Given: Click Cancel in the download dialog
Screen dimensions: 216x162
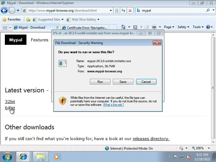Looking at the screenshot, I should point(146,82).
